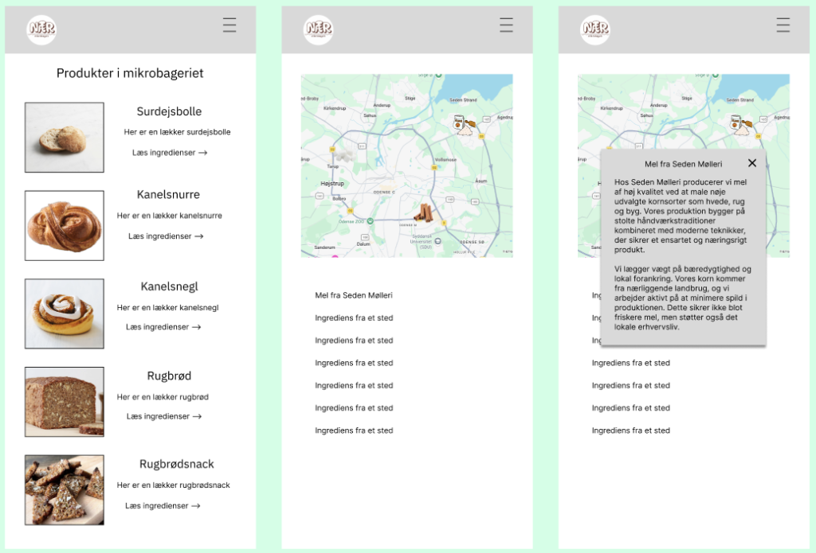Open hamburger menu on the Seden Mølleri popup screen
Image resolution: width=816 pixels, height=553 pixels.
(x=783, y=25)
